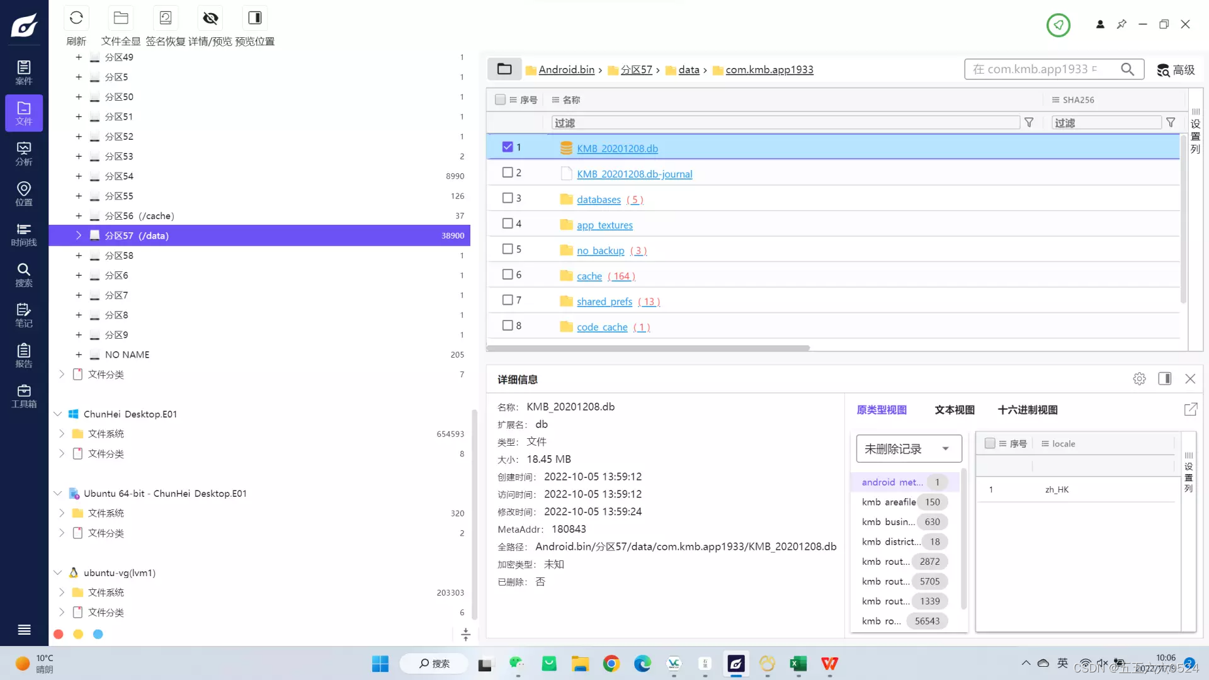Open the 未删除记录 records dropdown
1209x680 pixels.
pyautogui.click(x=908, y=449)
